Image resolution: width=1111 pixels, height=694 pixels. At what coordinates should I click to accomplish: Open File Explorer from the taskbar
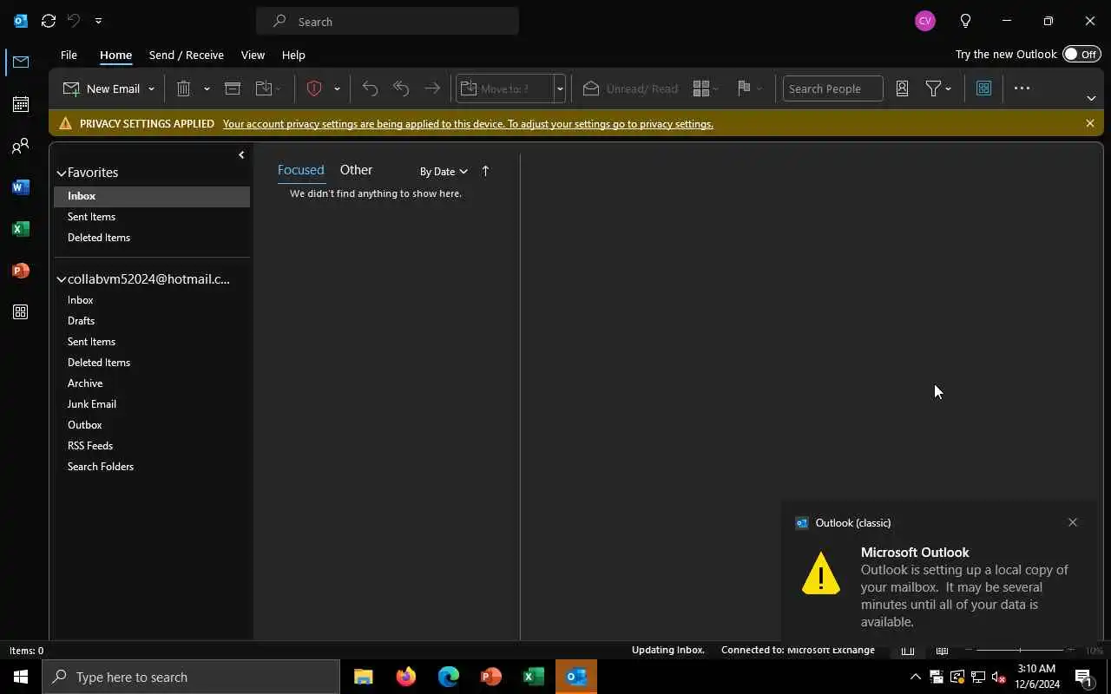363,677
